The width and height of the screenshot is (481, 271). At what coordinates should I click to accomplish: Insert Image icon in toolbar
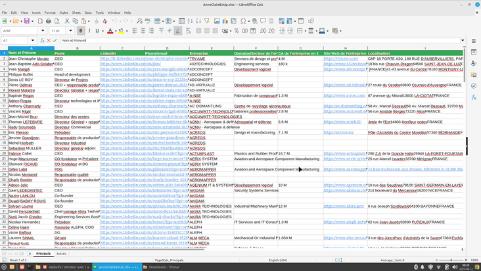217,21
